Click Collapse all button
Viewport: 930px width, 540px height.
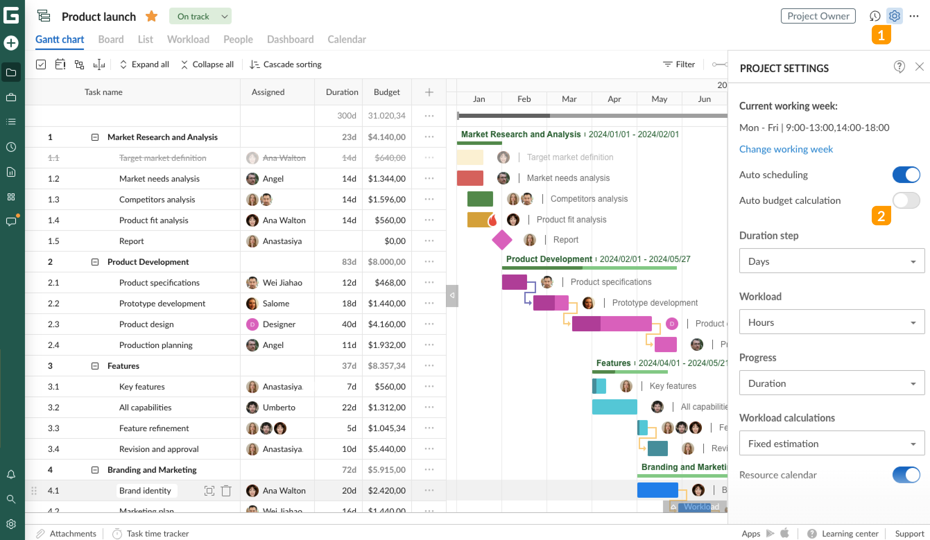(207, 64)
